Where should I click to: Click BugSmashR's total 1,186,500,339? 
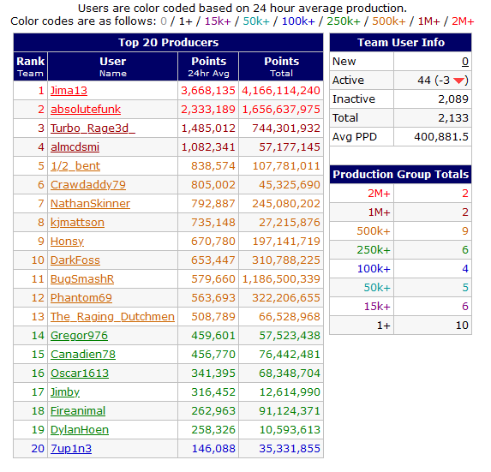coord(281,279)
